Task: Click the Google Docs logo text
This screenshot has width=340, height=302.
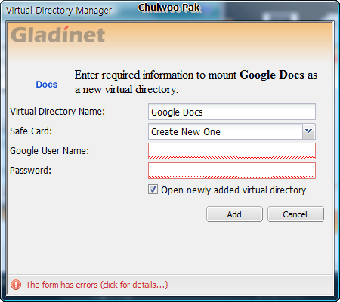Action: pos(47,85)
